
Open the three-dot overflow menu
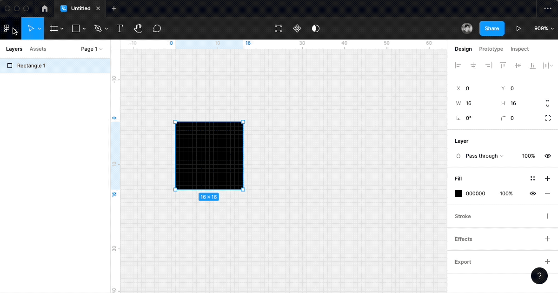click(547, 8)
